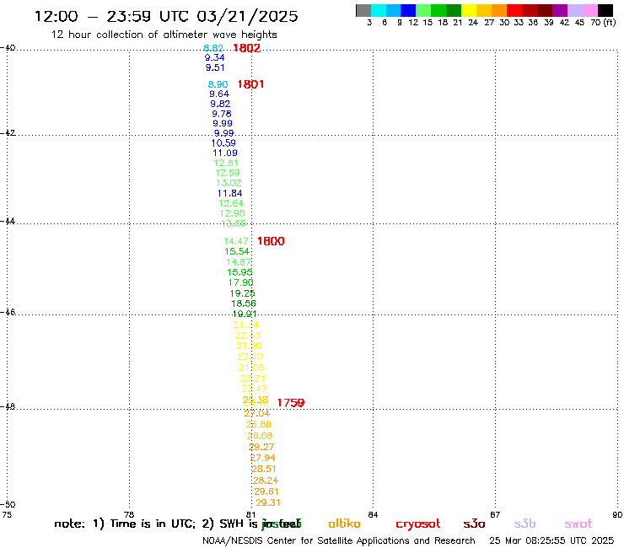Click the light green swatch in the color scale
This screenshot has width=624, height=548.
[x=423, y=10]
